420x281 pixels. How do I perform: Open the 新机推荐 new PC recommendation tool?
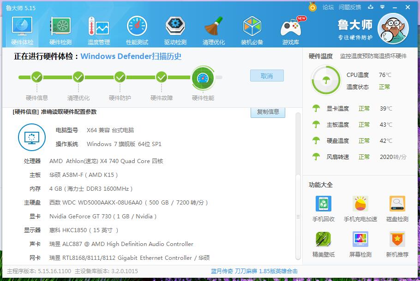397,244
